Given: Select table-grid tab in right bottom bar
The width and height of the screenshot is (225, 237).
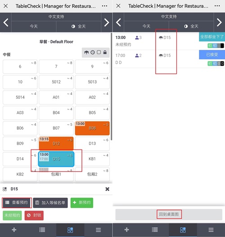Looking at the screenshot, I should [x=183, y=230].
